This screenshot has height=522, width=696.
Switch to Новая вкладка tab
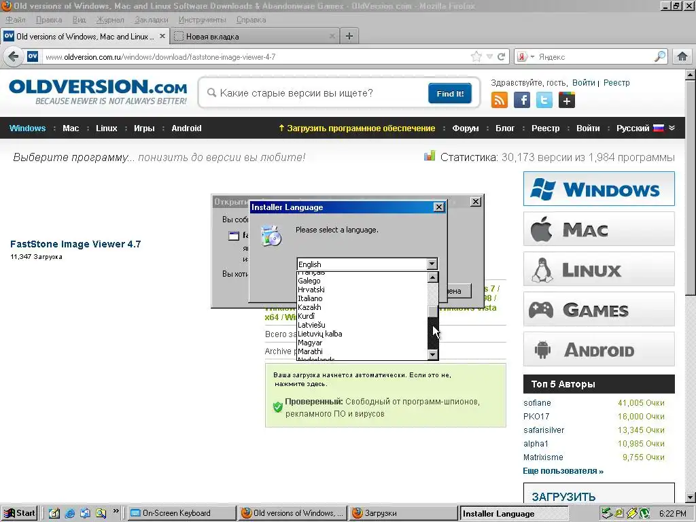254,37
